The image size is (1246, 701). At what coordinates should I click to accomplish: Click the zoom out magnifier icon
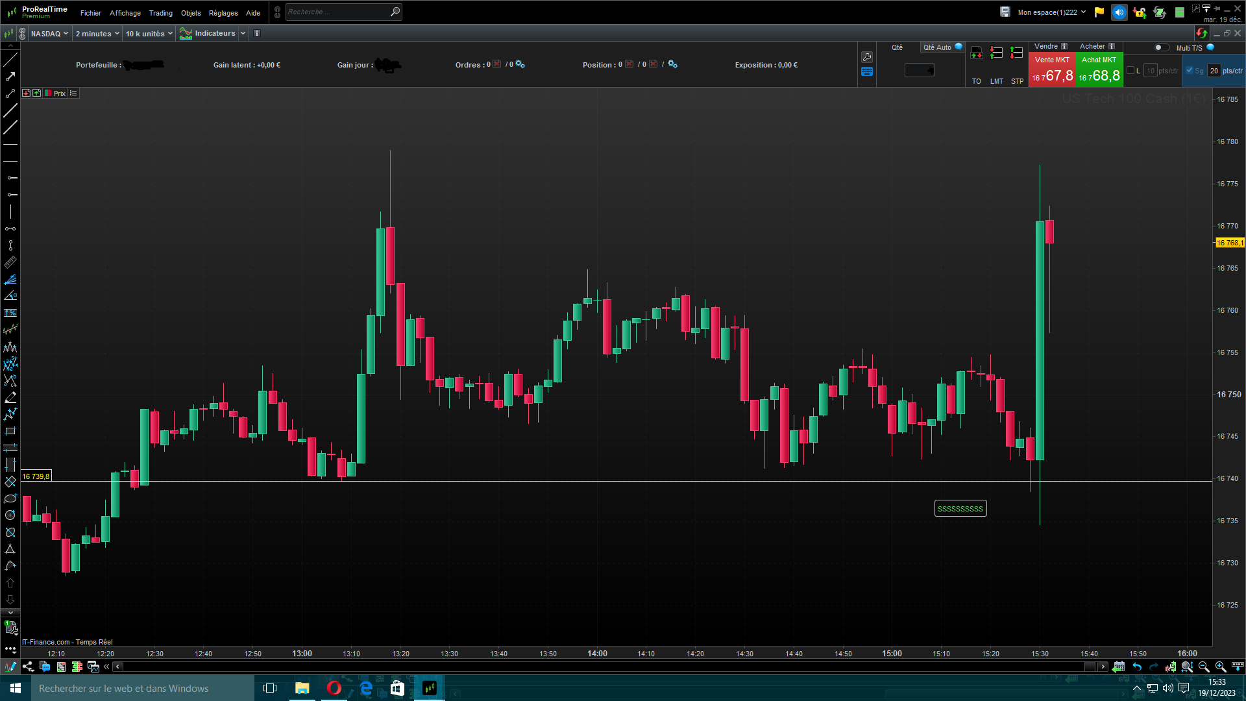pyautogui.click(x=1204, y=667)
